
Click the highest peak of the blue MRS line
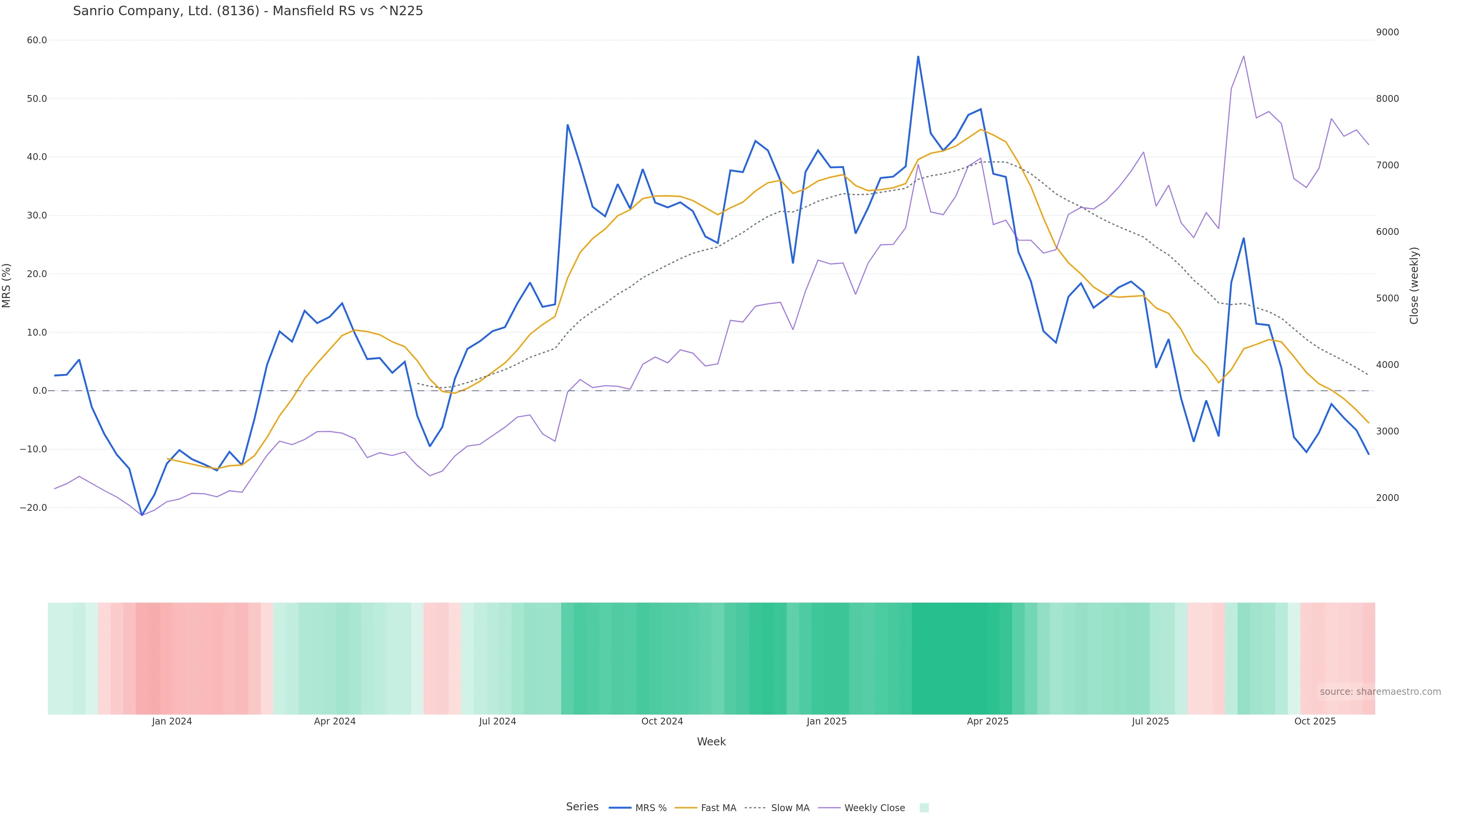(x=918, y=57)
